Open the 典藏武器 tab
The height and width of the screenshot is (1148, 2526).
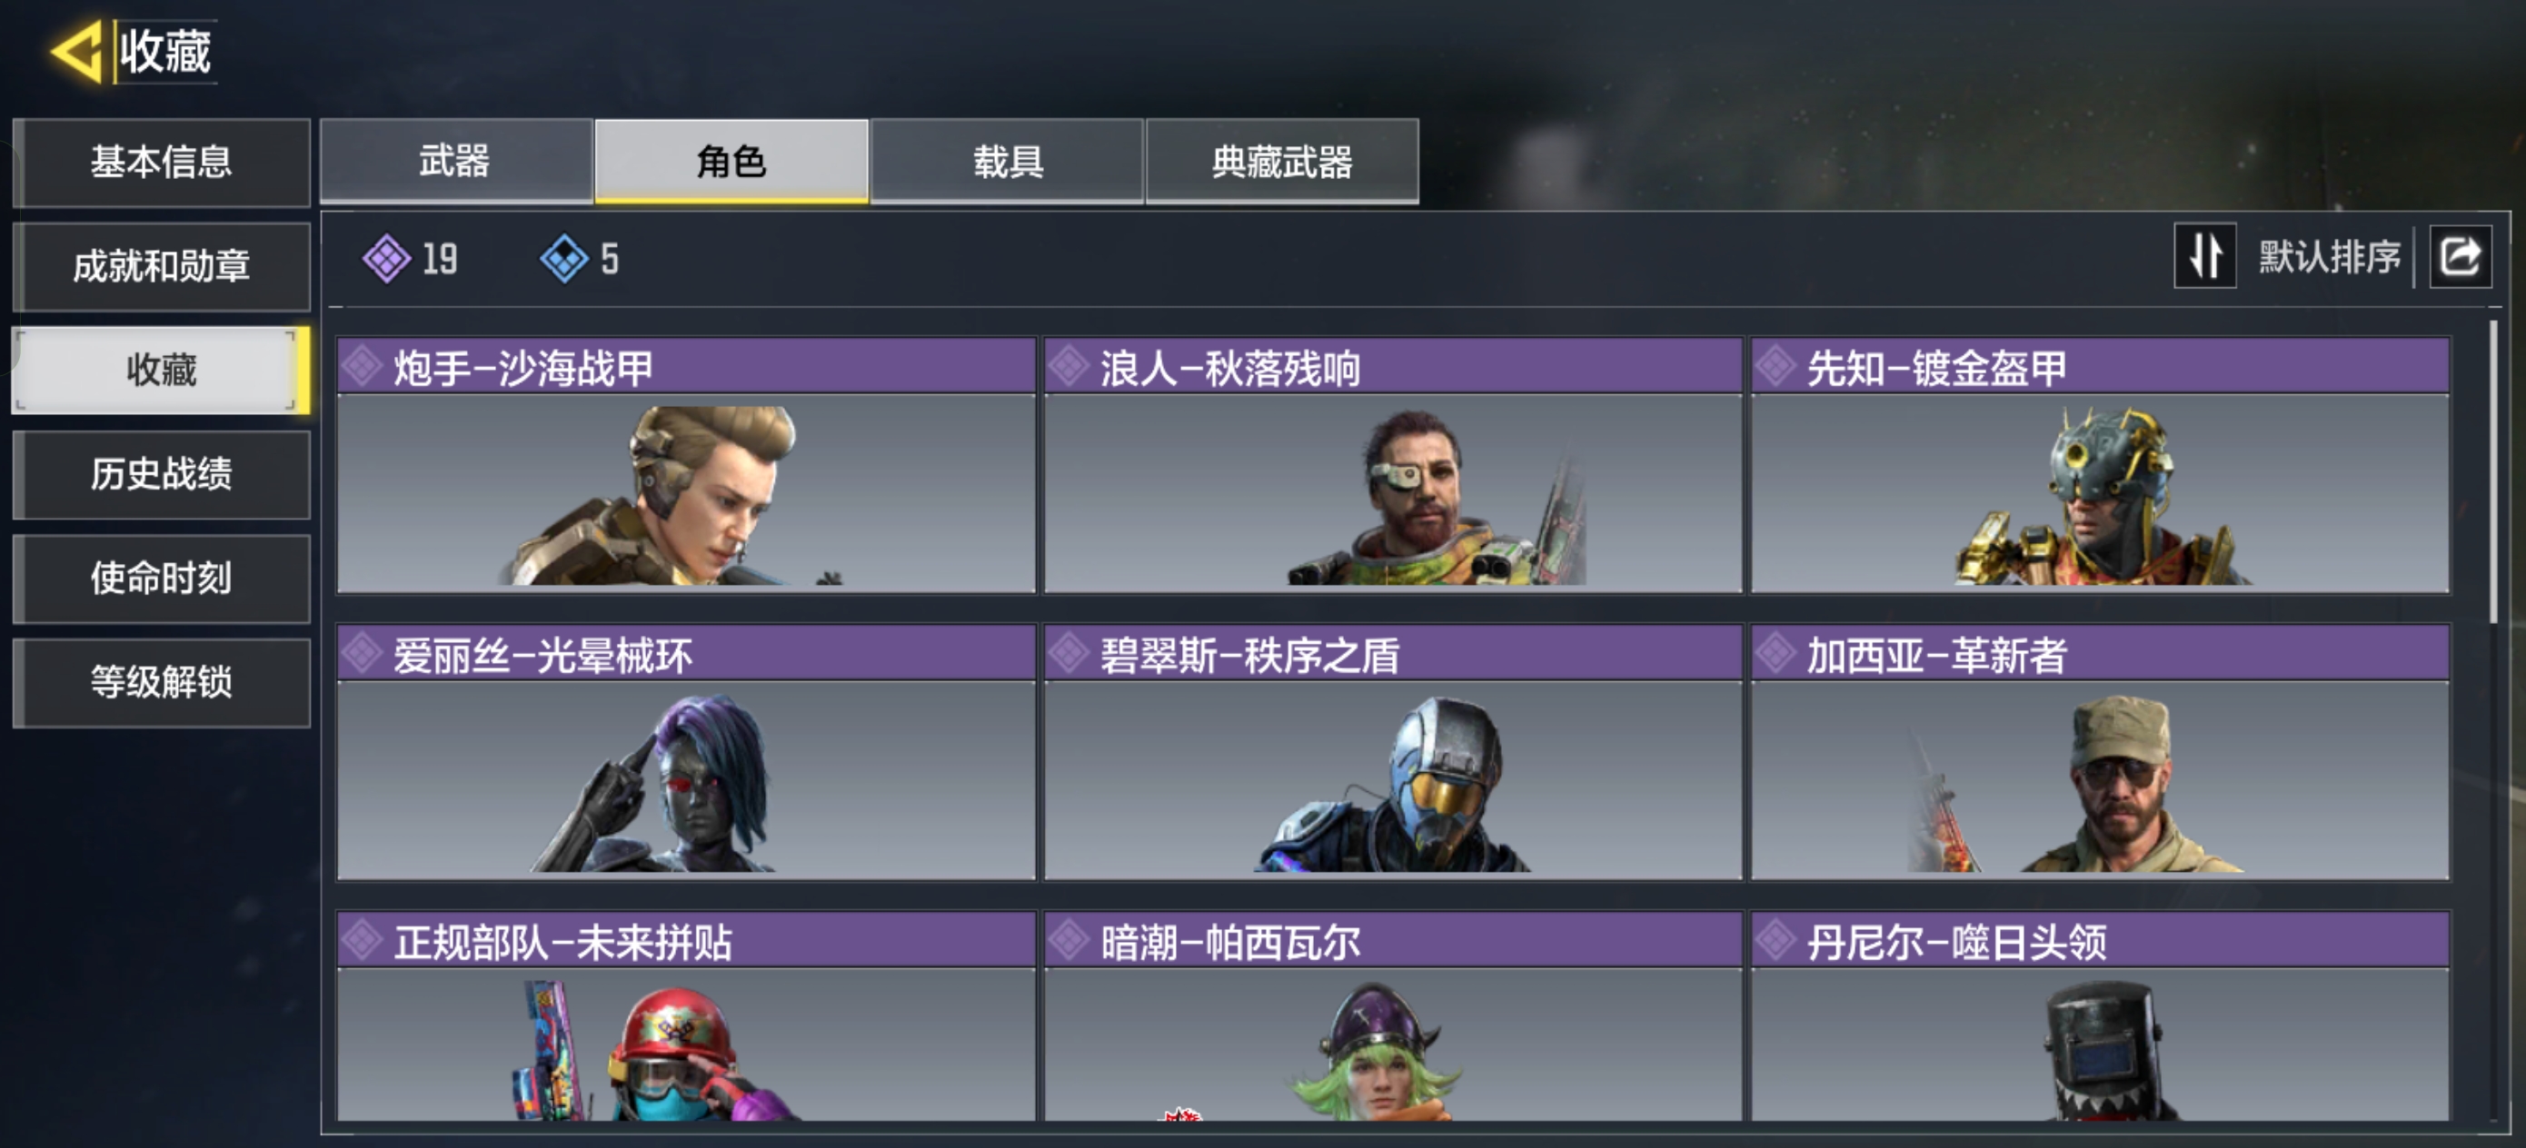point(1282,161)
